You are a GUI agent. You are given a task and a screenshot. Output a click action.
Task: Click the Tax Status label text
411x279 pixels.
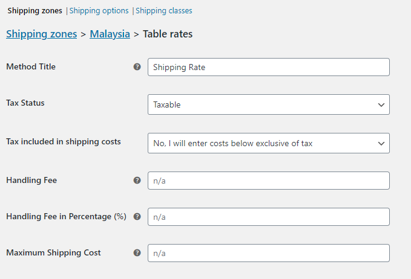[25, 103]
